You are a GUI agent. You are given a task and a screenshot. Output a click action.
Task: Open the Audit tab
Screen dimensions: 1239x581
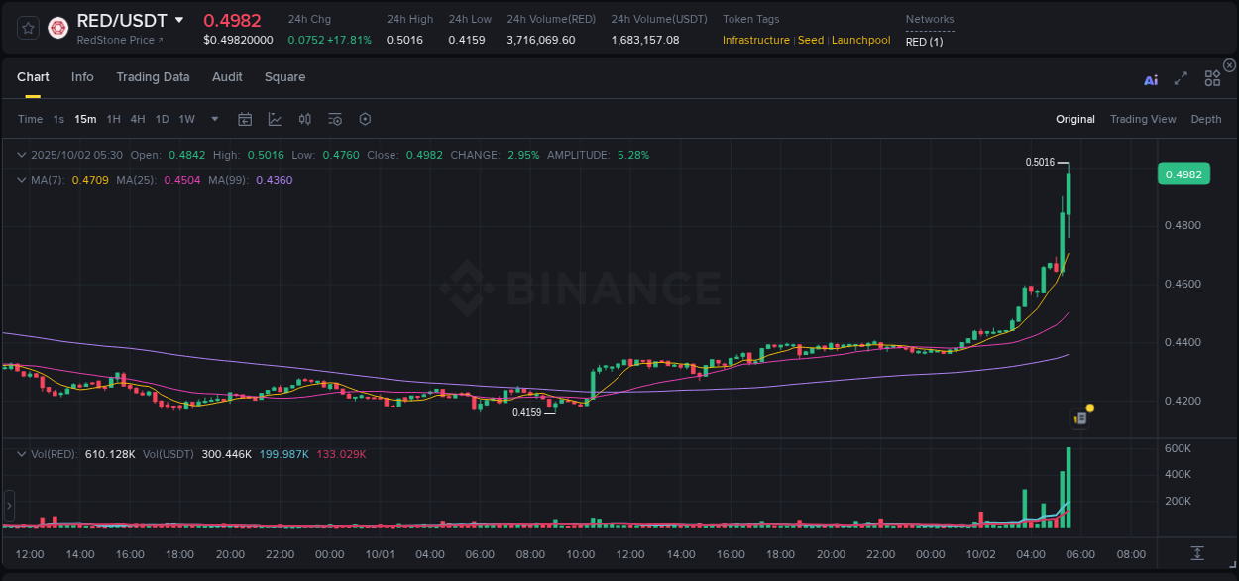click(x=227, y=77)
